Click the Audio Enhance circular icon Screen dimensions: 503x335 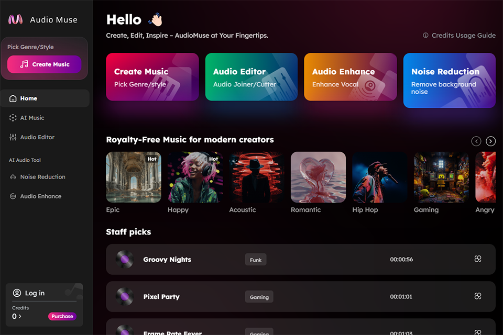13,196
